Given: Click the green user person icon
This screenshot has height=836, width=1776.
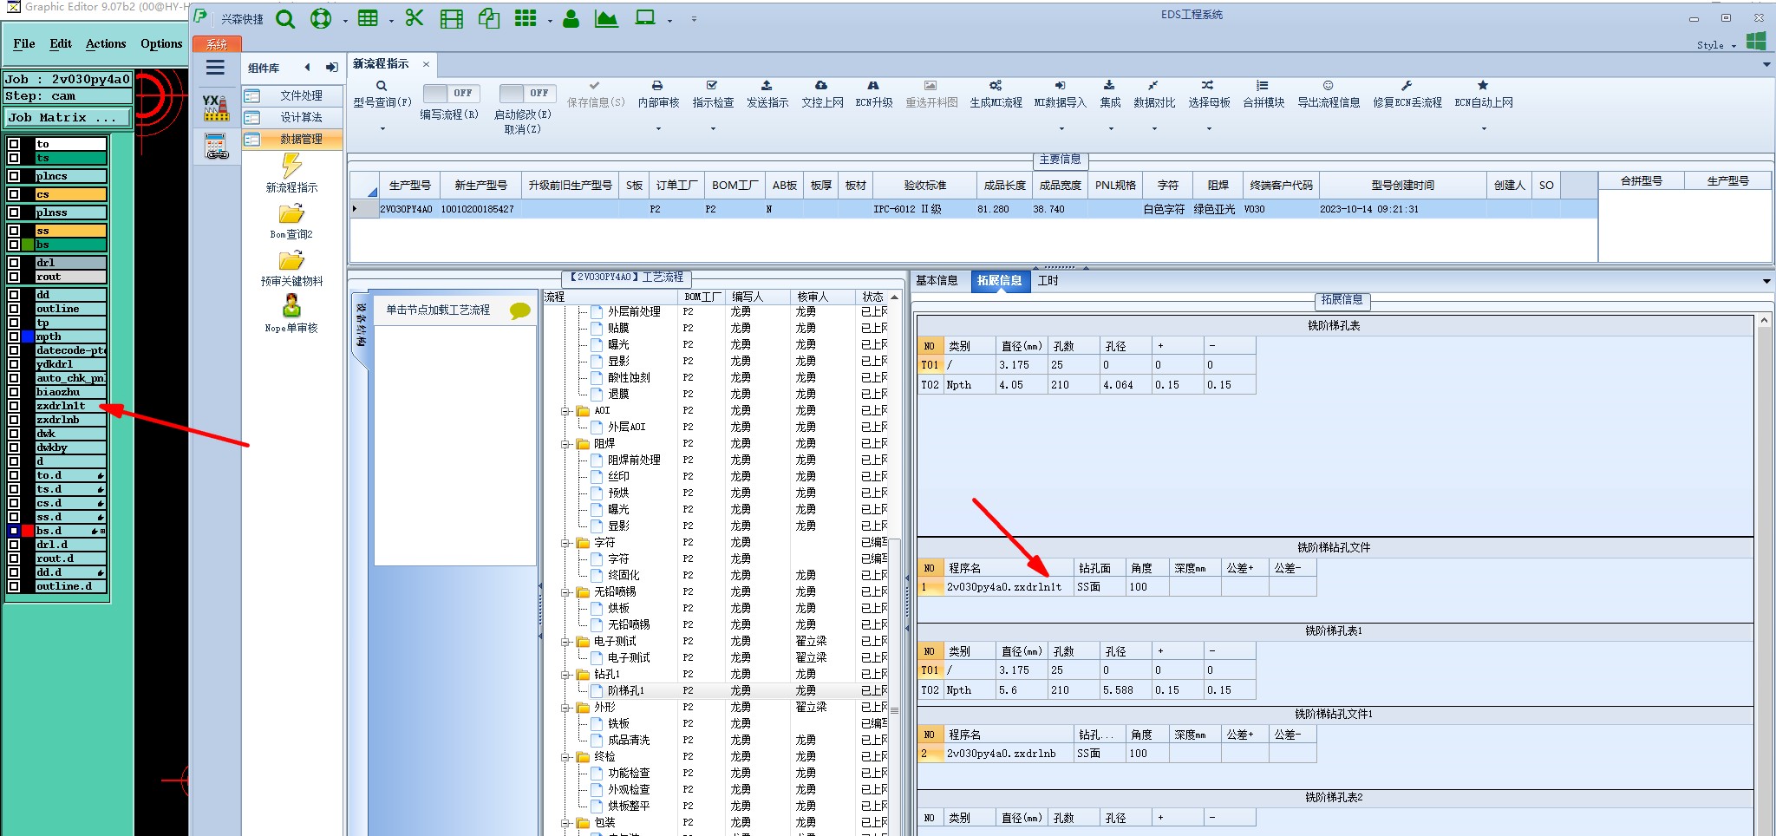Looking at the screenshot, I should point(571,18).
